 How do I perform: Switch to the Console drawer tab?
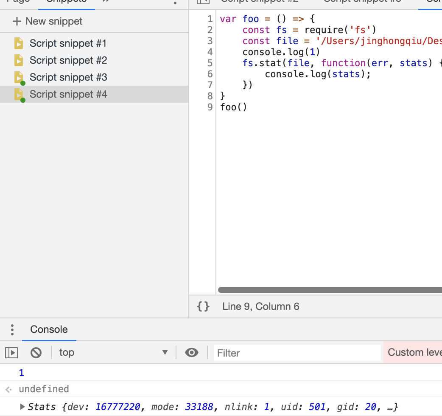49,329
